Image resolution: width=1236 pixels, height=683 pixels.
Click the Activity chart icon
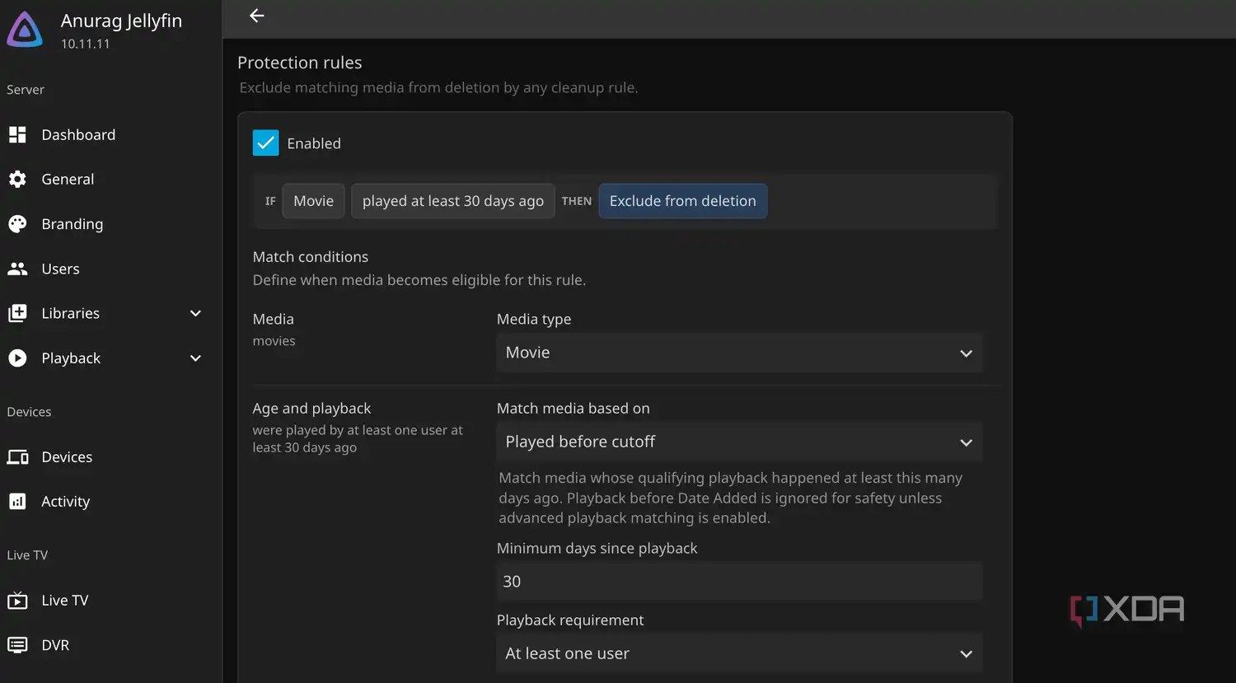click(17, 501)
